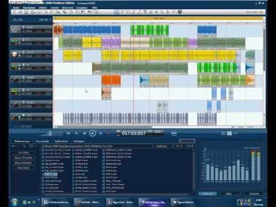Show the Video tab in monitor panel
The width and height of the screenshot is (276, 207).
[230, 194]
